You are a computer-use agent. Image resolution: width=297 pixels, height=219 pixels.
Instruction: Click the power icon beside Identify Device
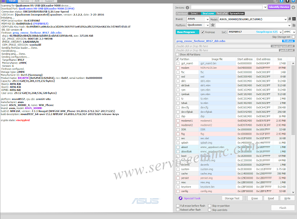click(x=293, y=7)
